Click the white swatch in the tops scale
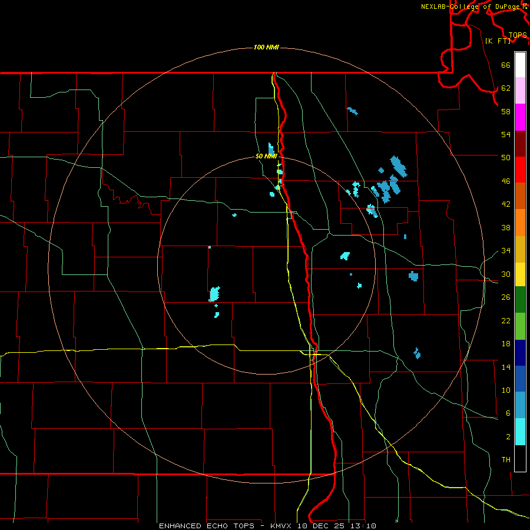This screenshot has width=530, height=530. coord(520,64)
